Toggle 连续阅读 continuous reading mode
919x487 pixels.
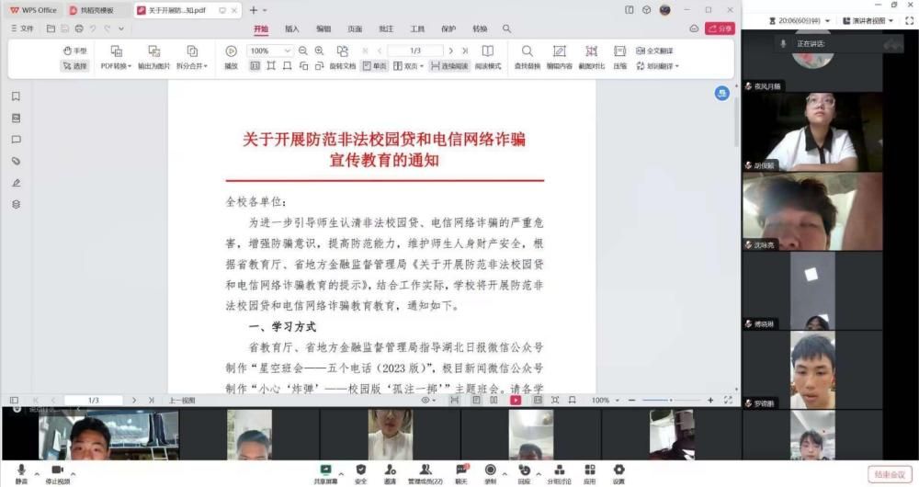(448, 66)
